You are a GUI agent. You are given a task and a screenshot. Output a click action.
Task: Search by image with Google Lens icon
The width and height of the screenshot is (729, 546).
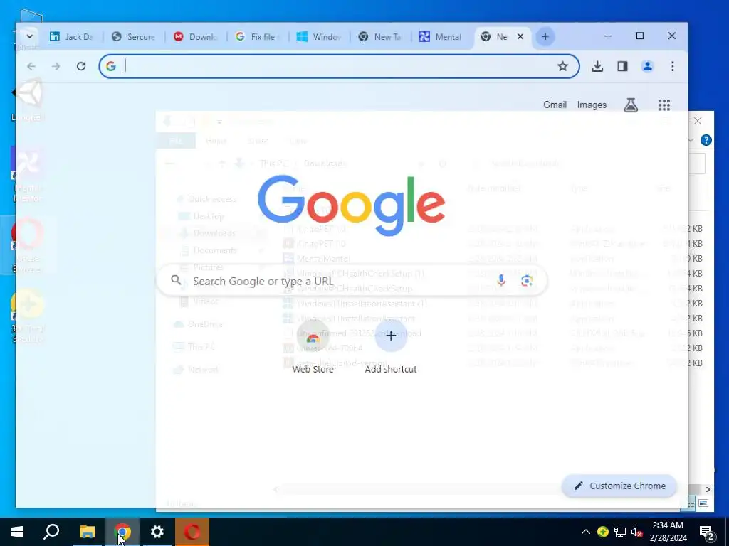[x=526, y=280]
